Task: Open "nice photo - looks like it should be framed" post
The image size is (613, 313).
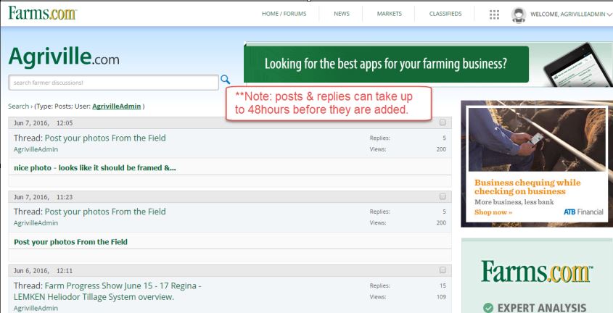Action: coord(94,168)
